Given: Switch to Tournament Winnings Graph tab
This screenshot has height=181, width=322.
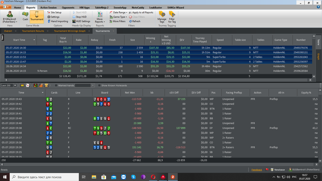Looking at the screenshot, I should point(69,31).
